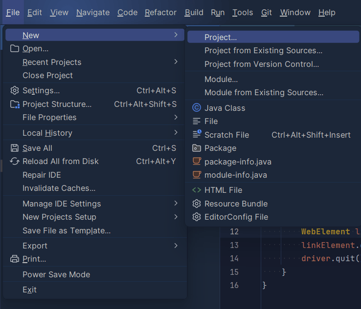Expand the Local History submenu arrow
Viewport: 361px width, 309px height.
176,132
